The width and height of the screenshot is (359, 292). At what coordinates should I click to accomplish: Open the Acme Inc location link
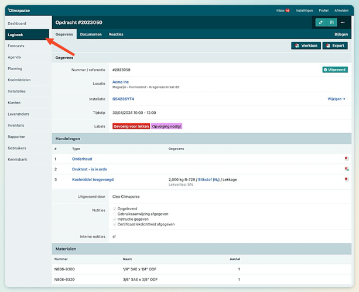tap(121, 82)
